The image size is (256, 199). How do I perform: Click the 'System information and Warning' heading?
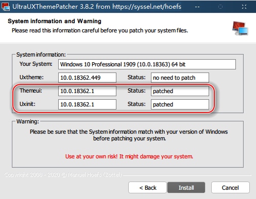55,21
